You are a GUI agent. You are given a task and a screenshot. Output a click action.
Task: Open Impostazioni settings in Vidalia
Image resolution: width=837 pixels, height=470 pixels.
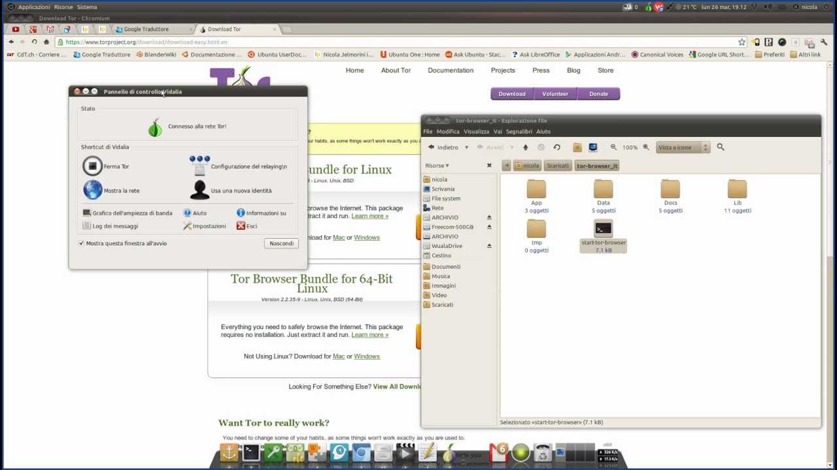205,226
